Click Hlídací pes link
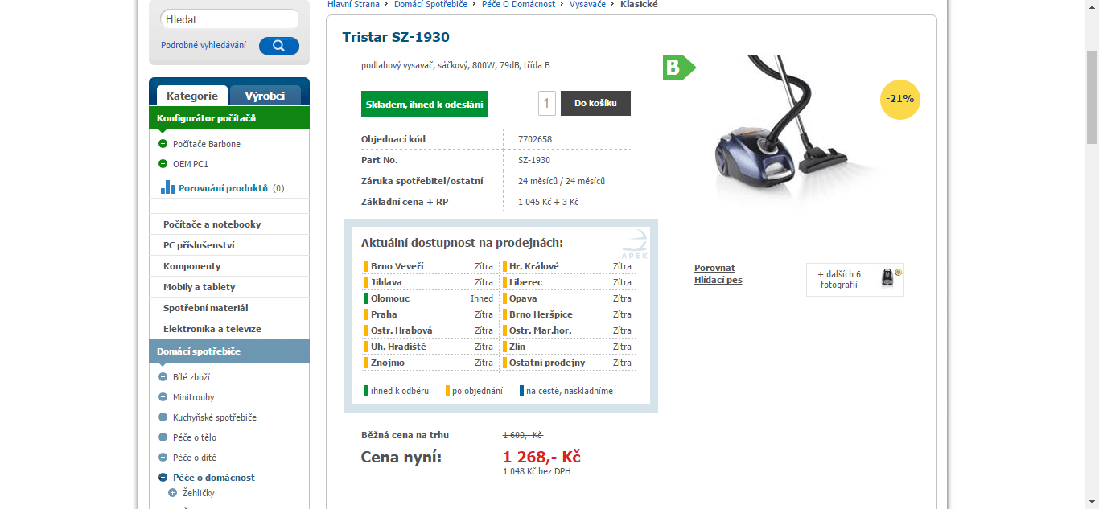The width and height of the screenshot is (1099, 509). (x=718, y=280)
